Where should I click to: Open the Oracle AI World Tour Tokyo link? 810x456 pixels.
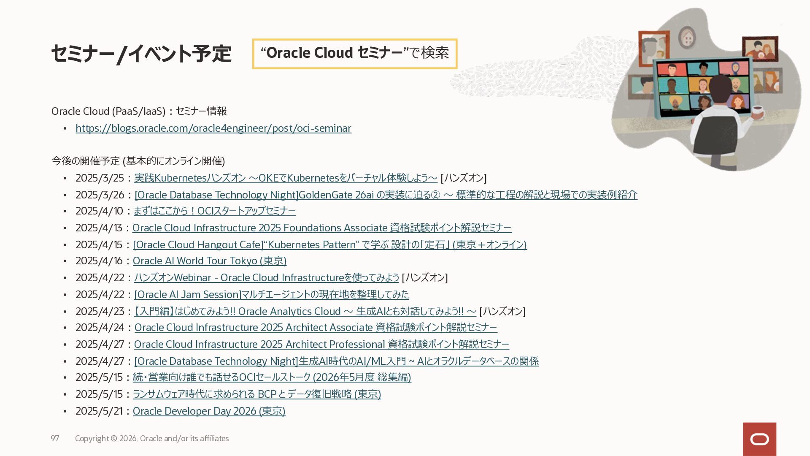click(x=209, y=261)
